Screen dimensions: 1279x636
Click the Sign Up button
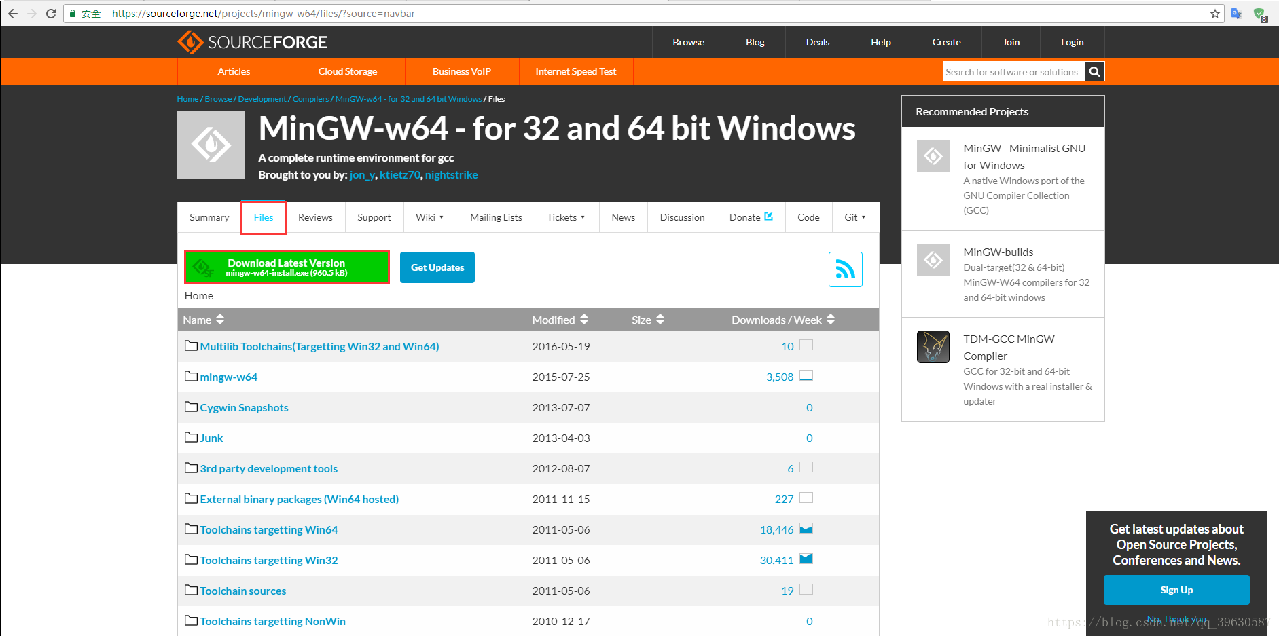[x=1176, y=590]
